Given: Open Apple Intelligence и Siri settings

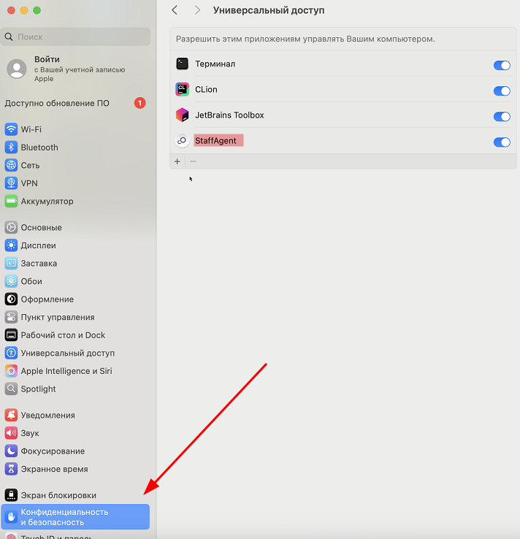Looking at the screenshot, I should (66, 371).
